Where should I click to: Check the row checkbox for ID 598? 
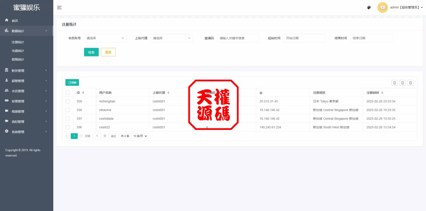tap(68, 110)
